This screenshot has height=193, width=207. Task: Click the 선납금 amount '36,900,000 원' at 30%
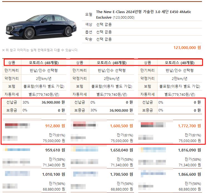point(53,102)
